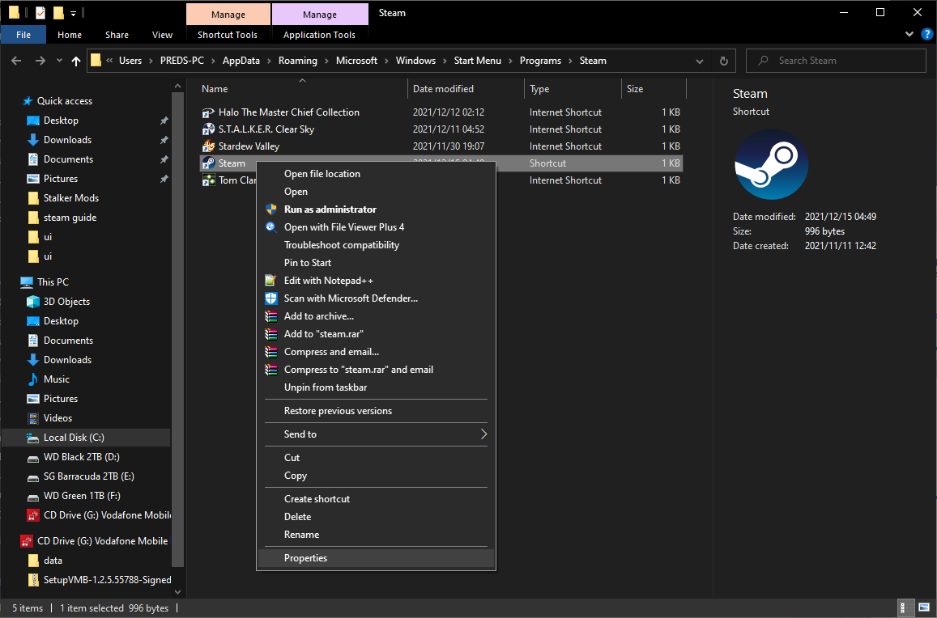
Task: Click the navigation pane vertical scrollbar
Action: (x=177, y=328)
